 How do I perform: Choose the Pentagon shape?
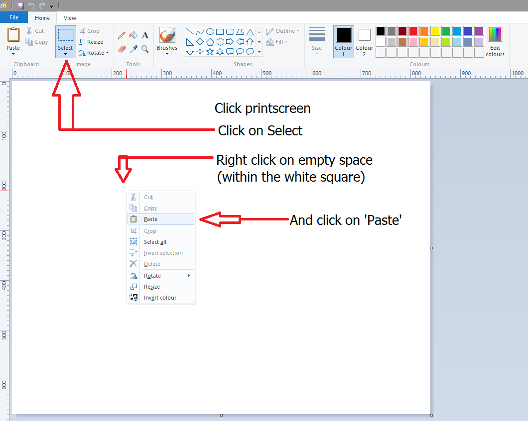click(x=210, y=42)
